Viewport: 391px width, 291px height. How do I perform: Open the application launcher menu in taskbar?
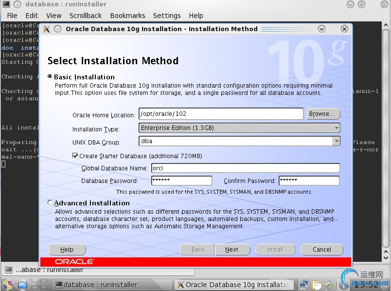coord(7,285)
